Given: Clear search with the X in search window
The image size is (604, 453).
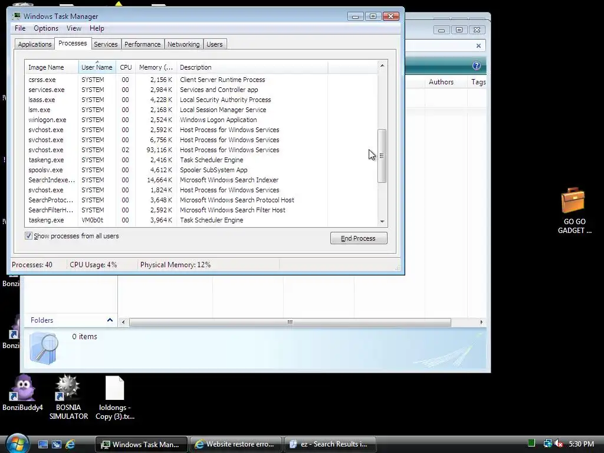Looking at the screenshot, I should pyautogui.click(x=478, y=45).
